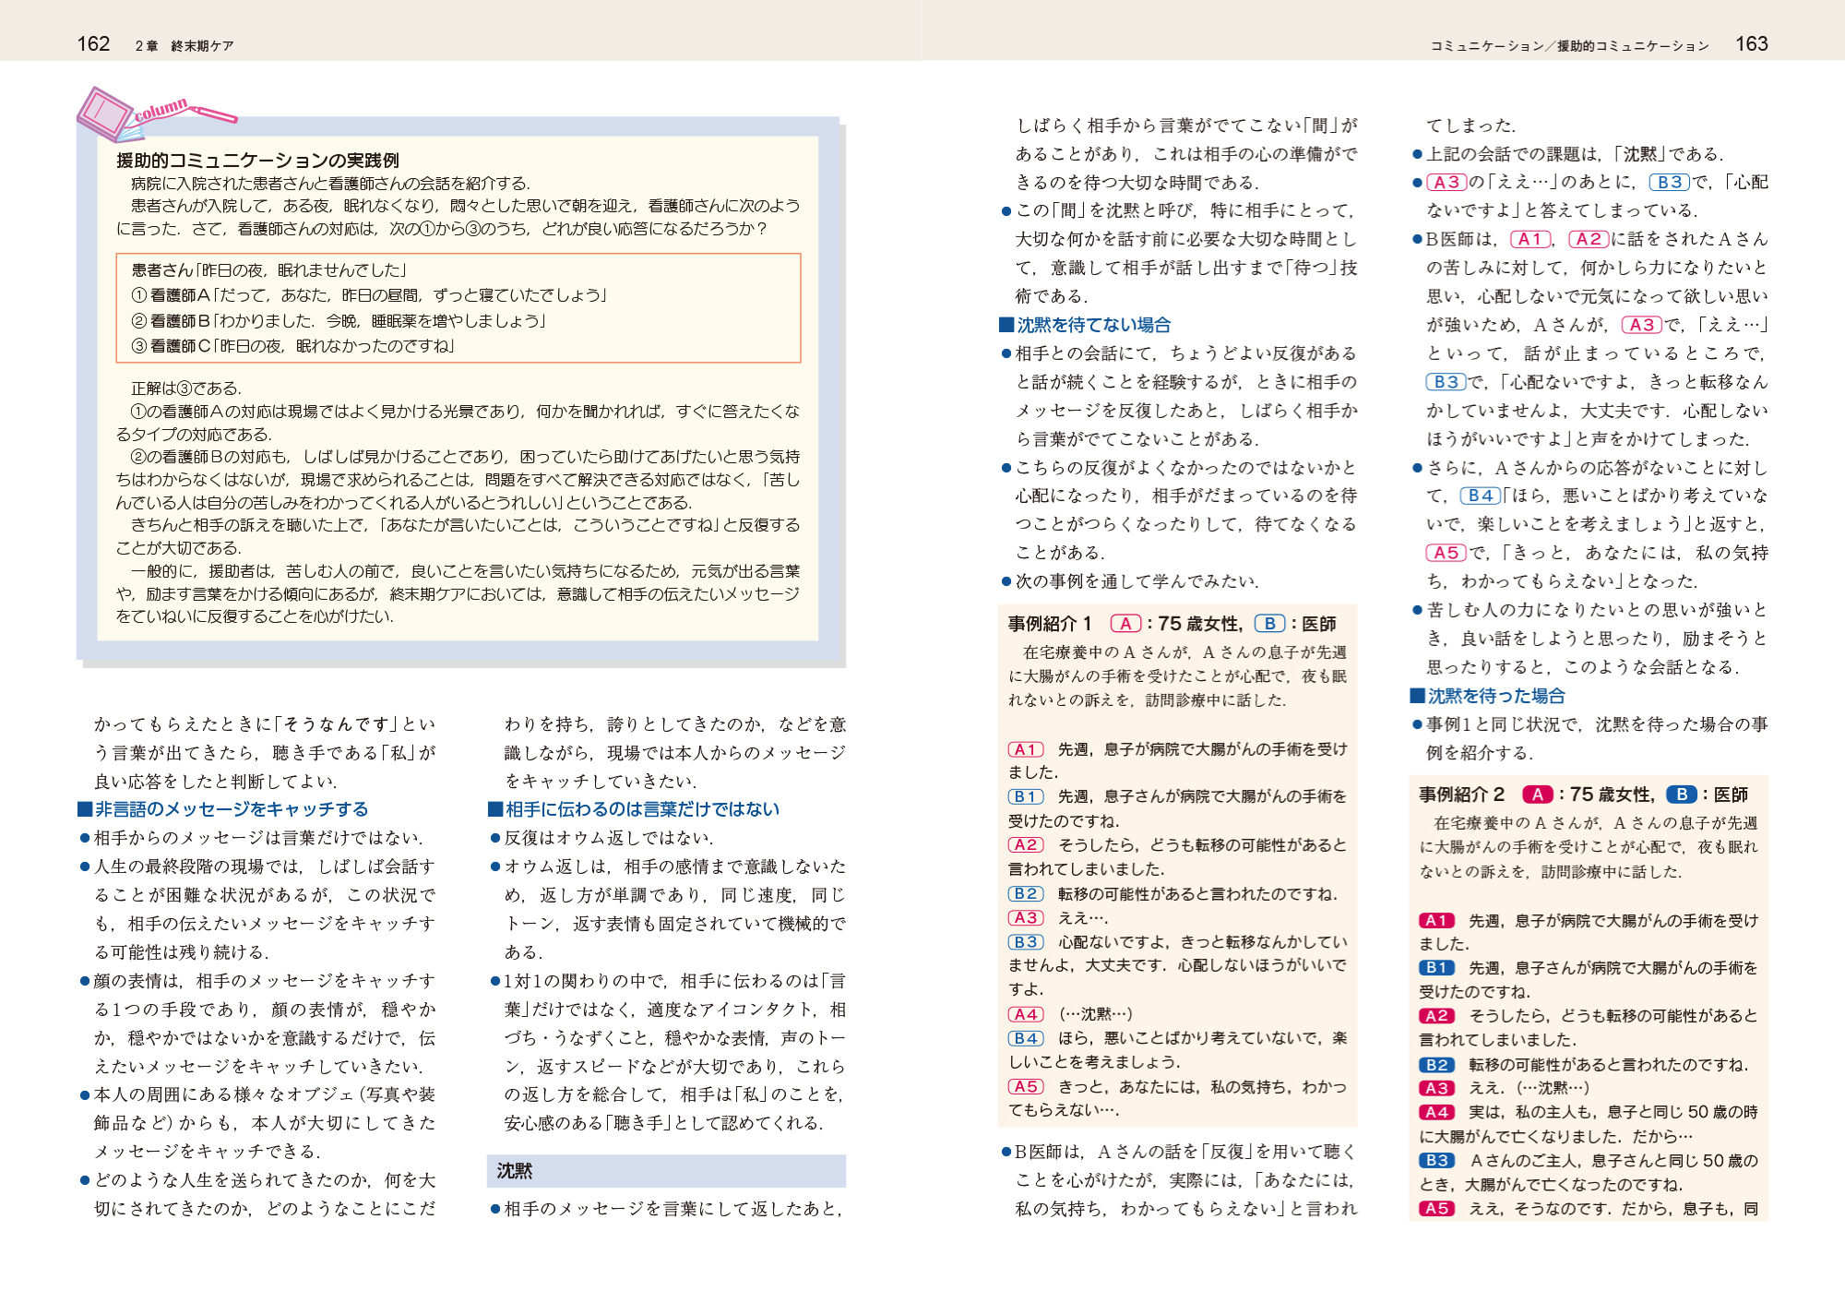
Task: Click the blue square before "非語のメッセージをキャッチする"
Action: tap(85, 809)
